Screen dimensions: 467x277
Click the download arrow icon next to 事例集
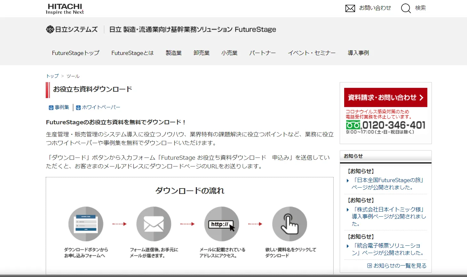[51, 108]
